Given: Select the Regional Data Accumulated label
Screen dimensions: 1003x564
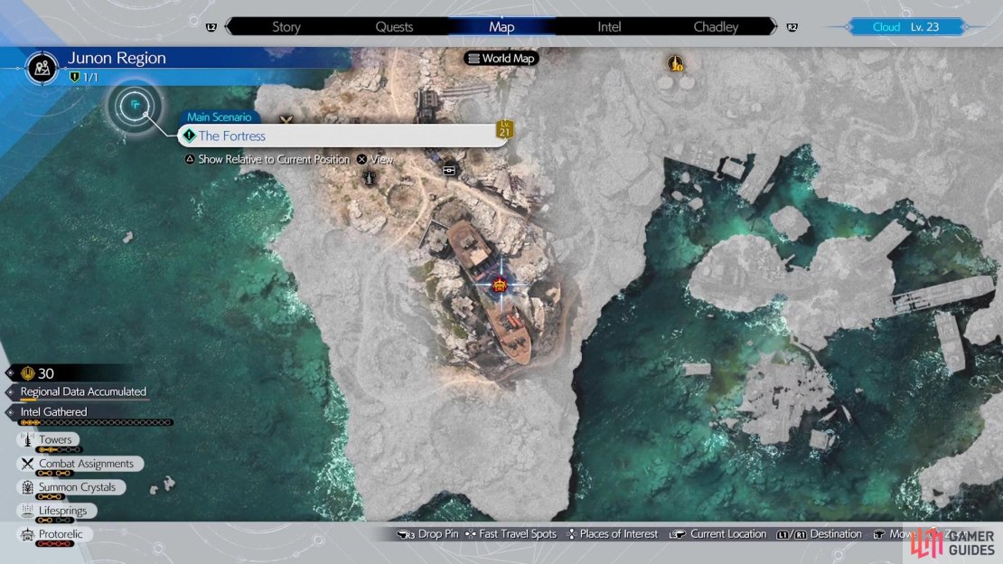Looking at the screenshot, I should pos(83,391).
